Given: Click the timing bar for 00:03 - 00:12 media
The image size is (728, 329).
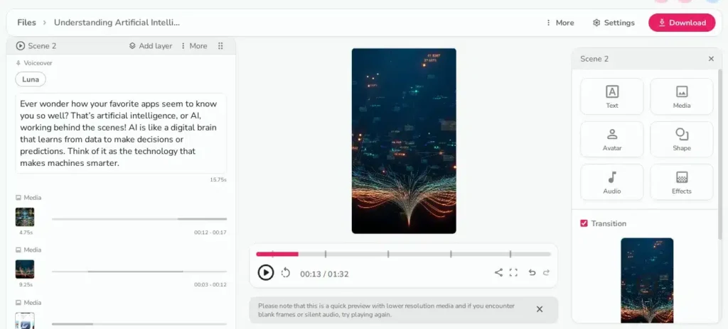Looking at the screenshot, I should pos(139,272).
